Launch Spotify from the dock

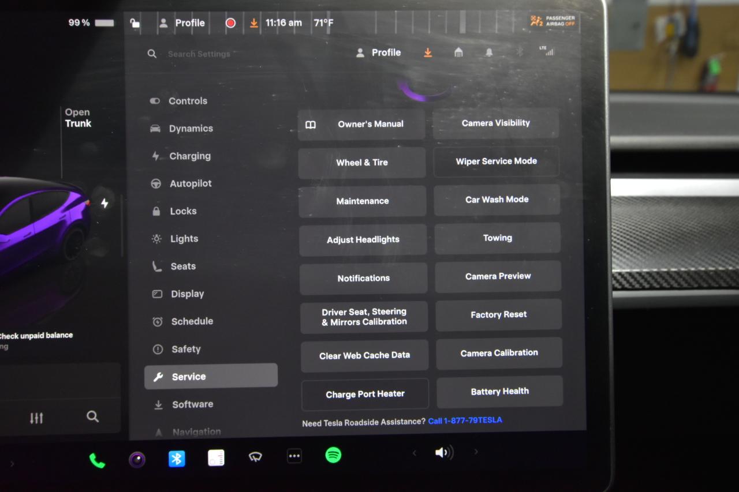point(333,455)
